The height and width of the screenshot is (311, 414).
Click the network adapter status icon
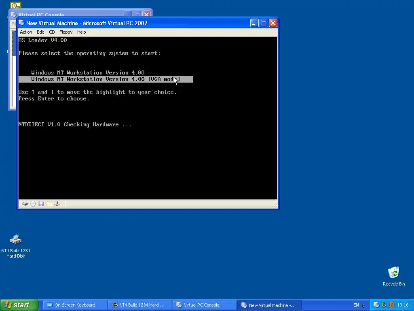click(x=57, y=204)
